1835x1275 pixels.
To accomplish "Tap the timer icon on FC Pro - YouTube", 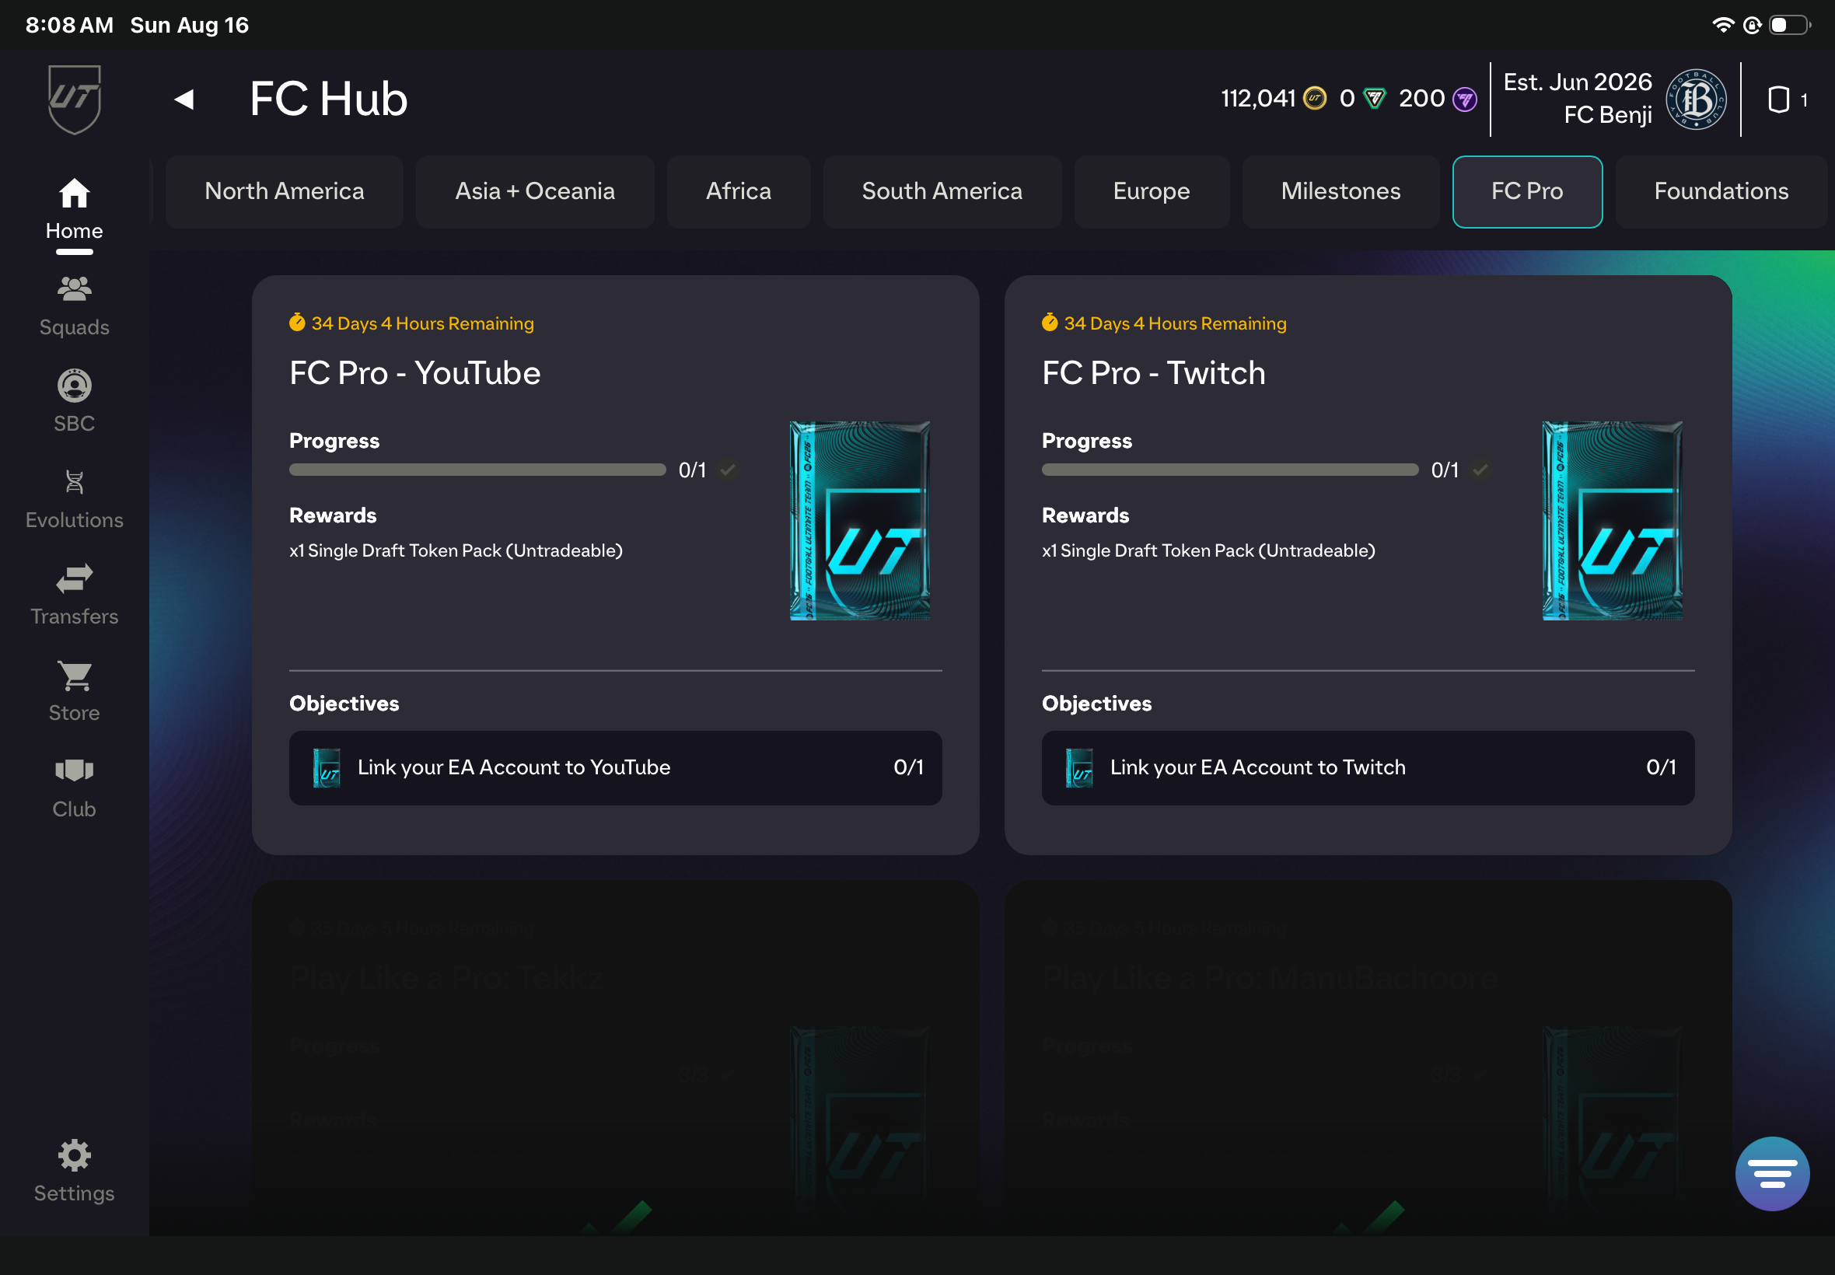I will (297, 322).
